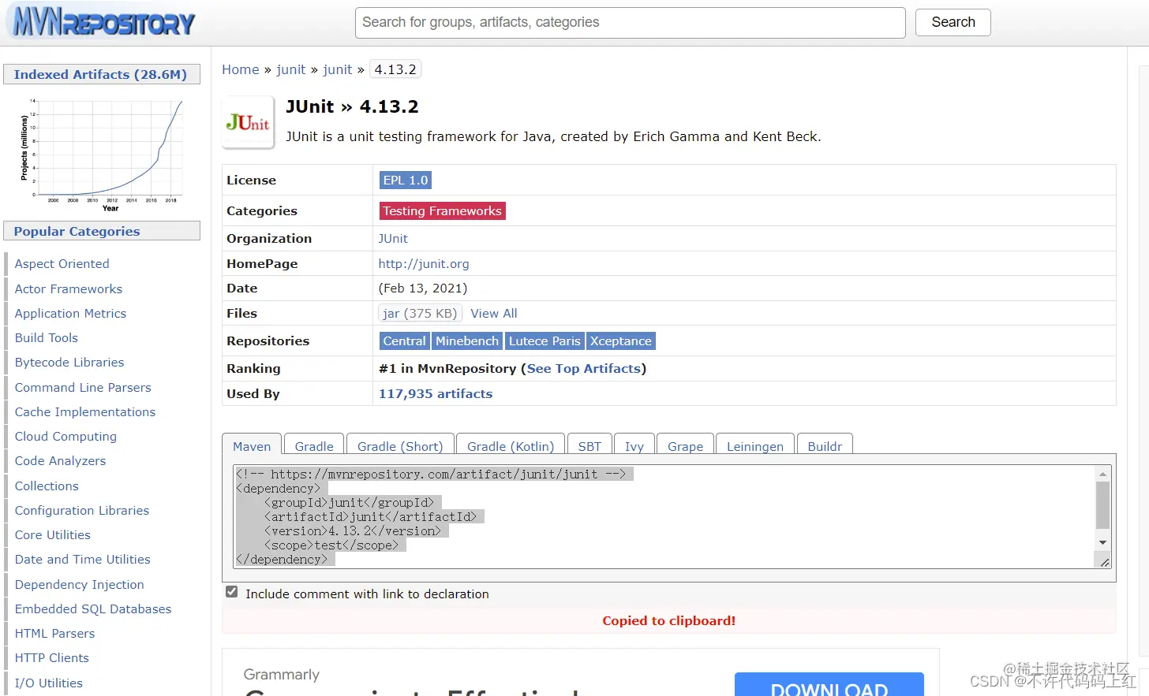Focus the artifact search input field

click(630, 23)
